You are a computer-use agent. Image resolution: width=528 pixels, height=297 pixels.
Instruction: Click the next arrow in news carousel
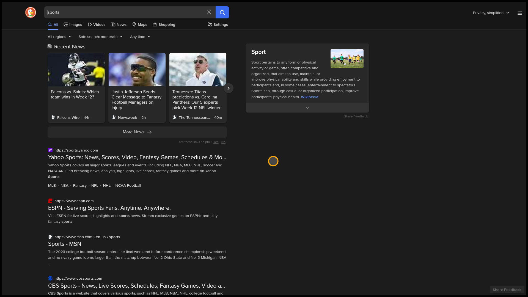(x=228, y=88)
